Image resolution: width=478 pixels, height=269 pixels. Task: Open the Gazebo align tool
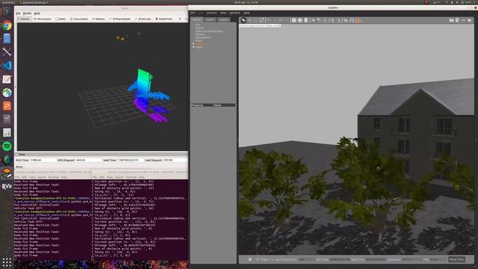tap(346, 20)
